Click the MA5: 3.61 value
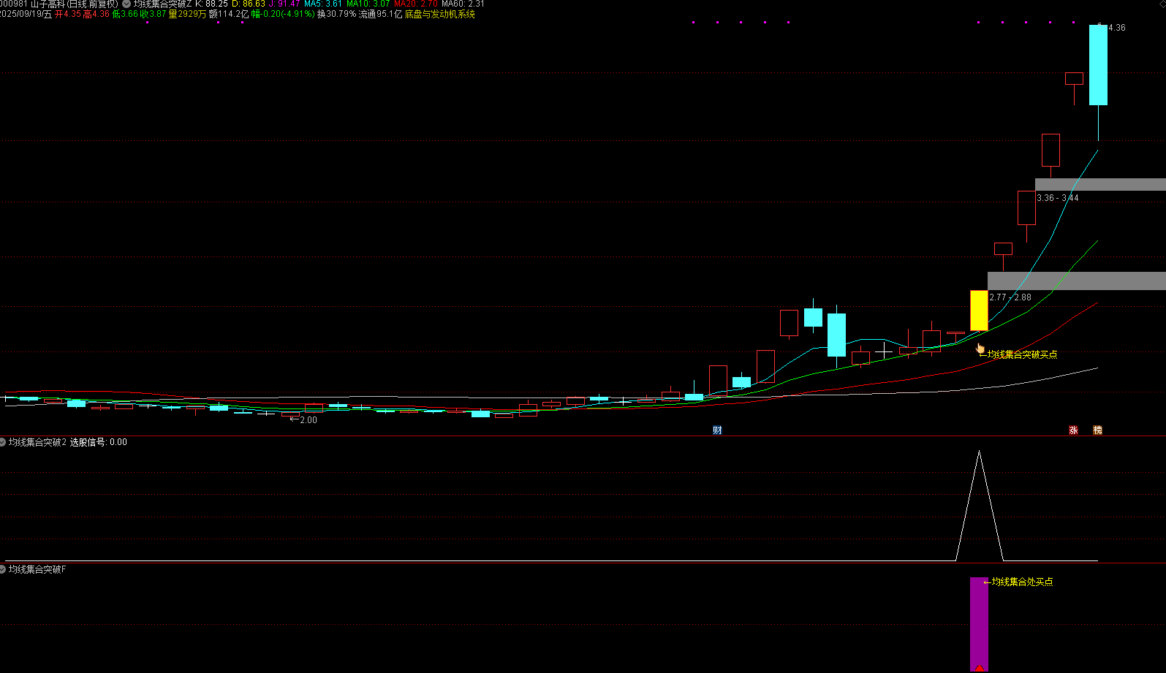 [323, 4]
